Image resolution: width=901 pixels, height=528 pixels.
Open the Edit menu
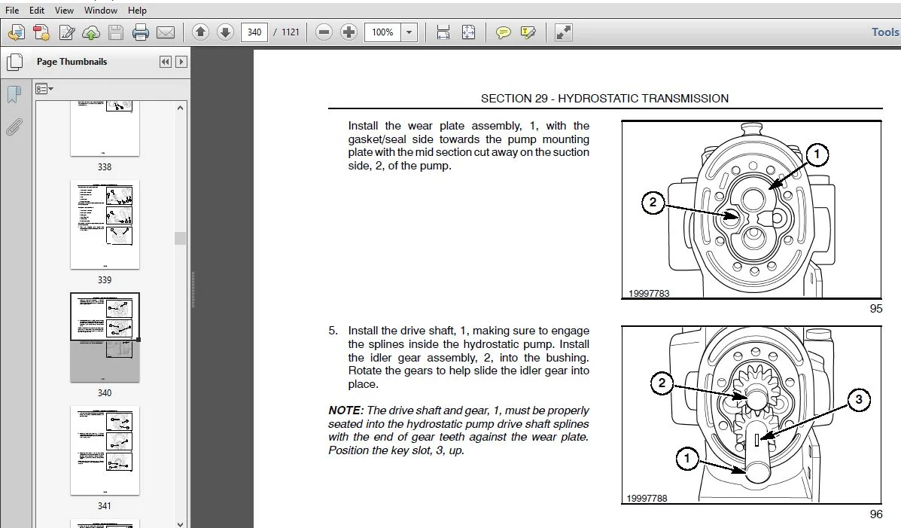[37, 11]
